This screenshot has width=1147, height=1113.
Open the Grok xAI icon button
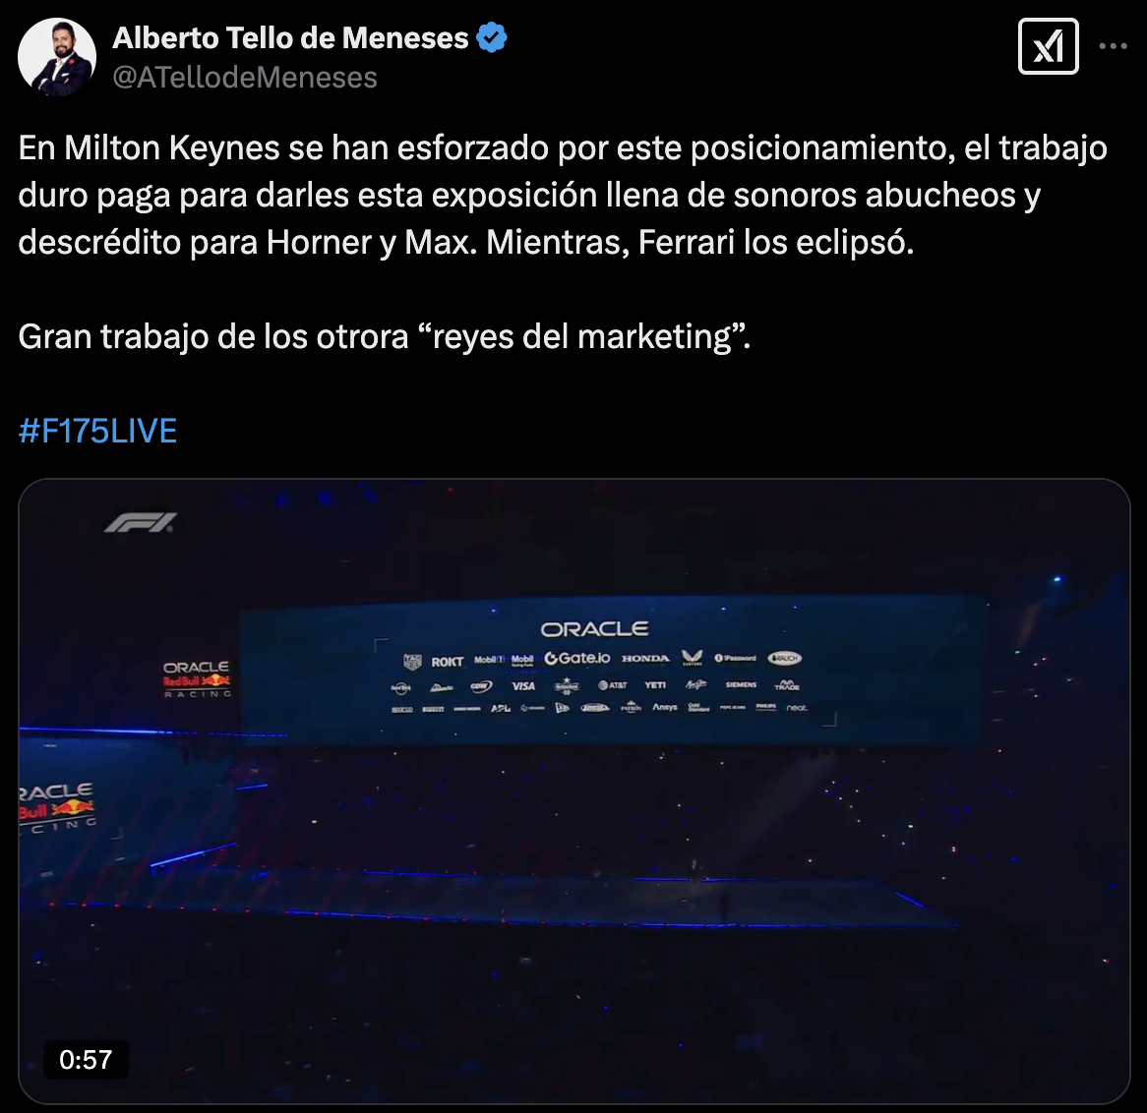point(1049,46)
